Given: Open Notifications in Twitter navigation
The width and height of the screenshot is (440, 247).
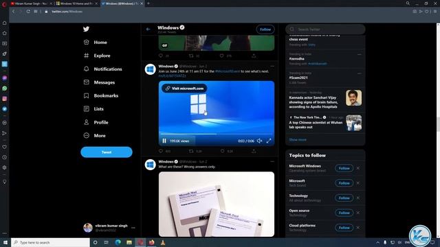Looking at the screenshot, I should pos(102,69).
